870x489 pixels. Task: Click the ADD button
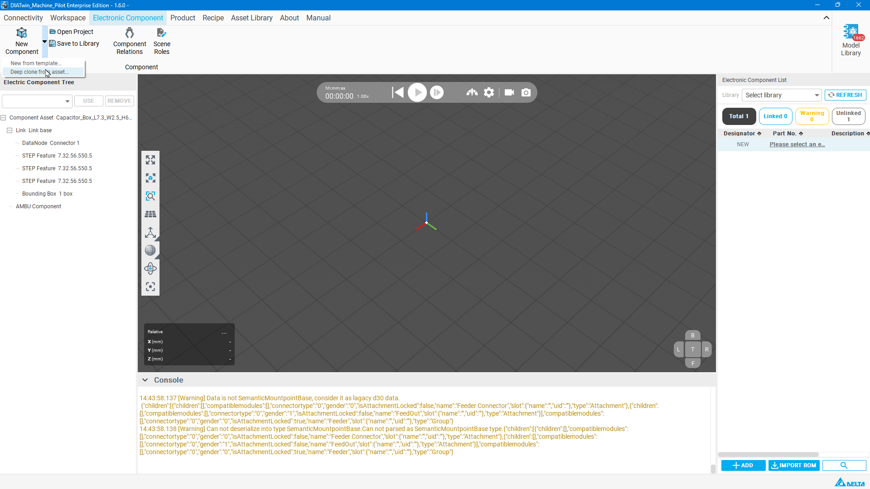pyautogui.click(x=743, y=465)
